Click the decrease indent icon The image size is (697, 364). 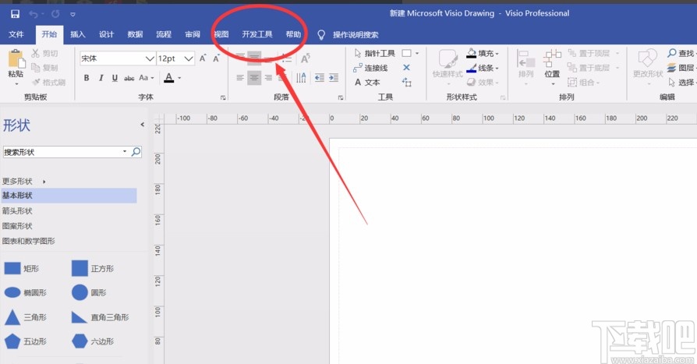pyautogui.click(x=319, y=78)
